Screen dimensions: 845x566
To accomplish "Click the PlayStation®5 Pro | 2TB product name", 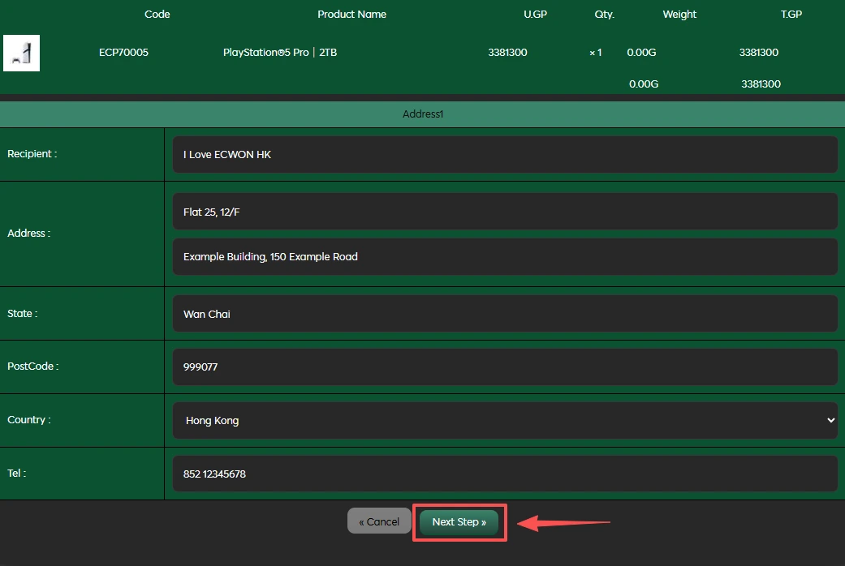I will [280, 53].
